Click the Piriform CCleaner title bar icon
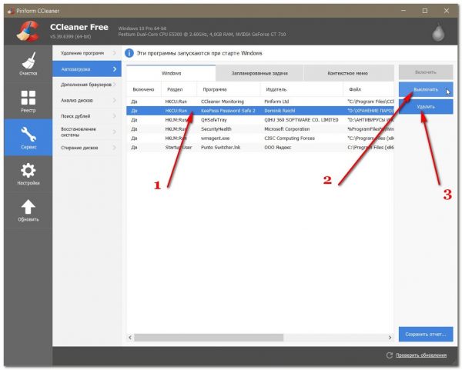The height and width of the screenshot is (370, 462). (11, 11)
